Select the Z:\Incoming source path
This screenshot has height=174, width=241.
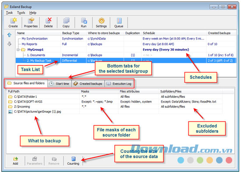point(22,107)
